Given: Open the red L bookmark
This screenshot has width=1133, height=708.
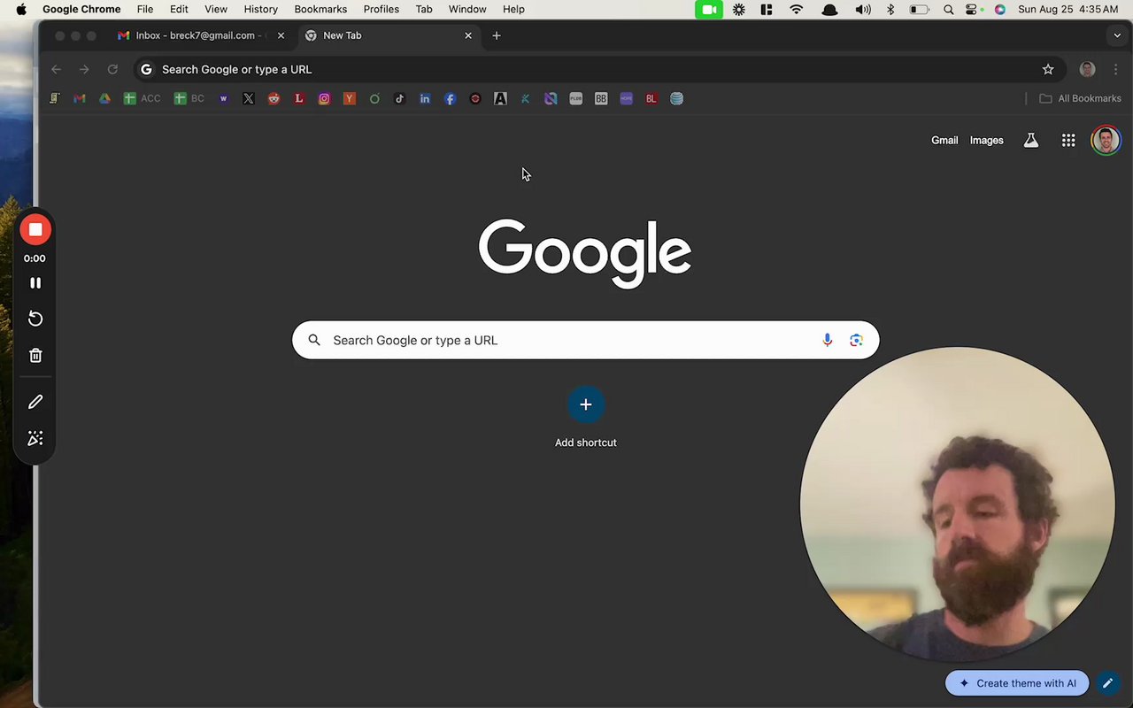Looking at the screenshot, I should point(299,98).
